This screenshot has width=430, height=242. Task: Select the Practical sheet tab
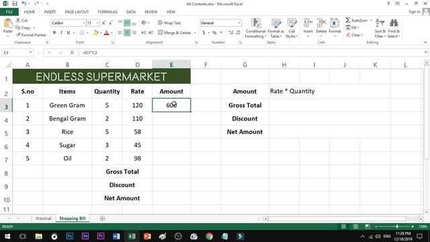[43, 218]
